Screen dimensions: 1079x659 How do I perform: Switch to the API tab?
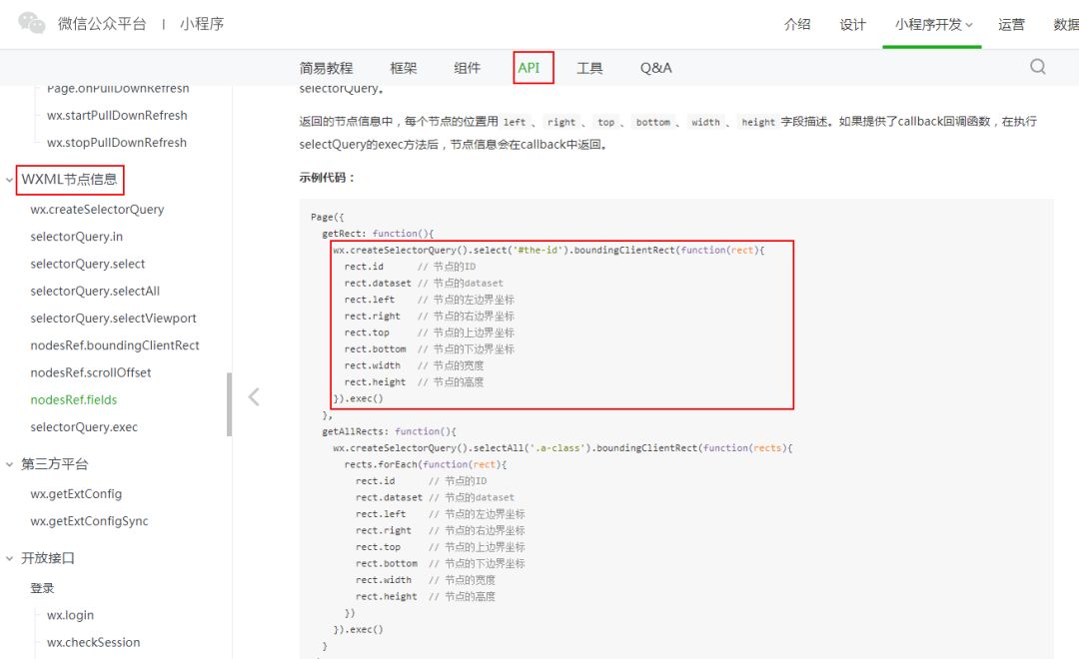pyautogui.click(x=529, y=68)
